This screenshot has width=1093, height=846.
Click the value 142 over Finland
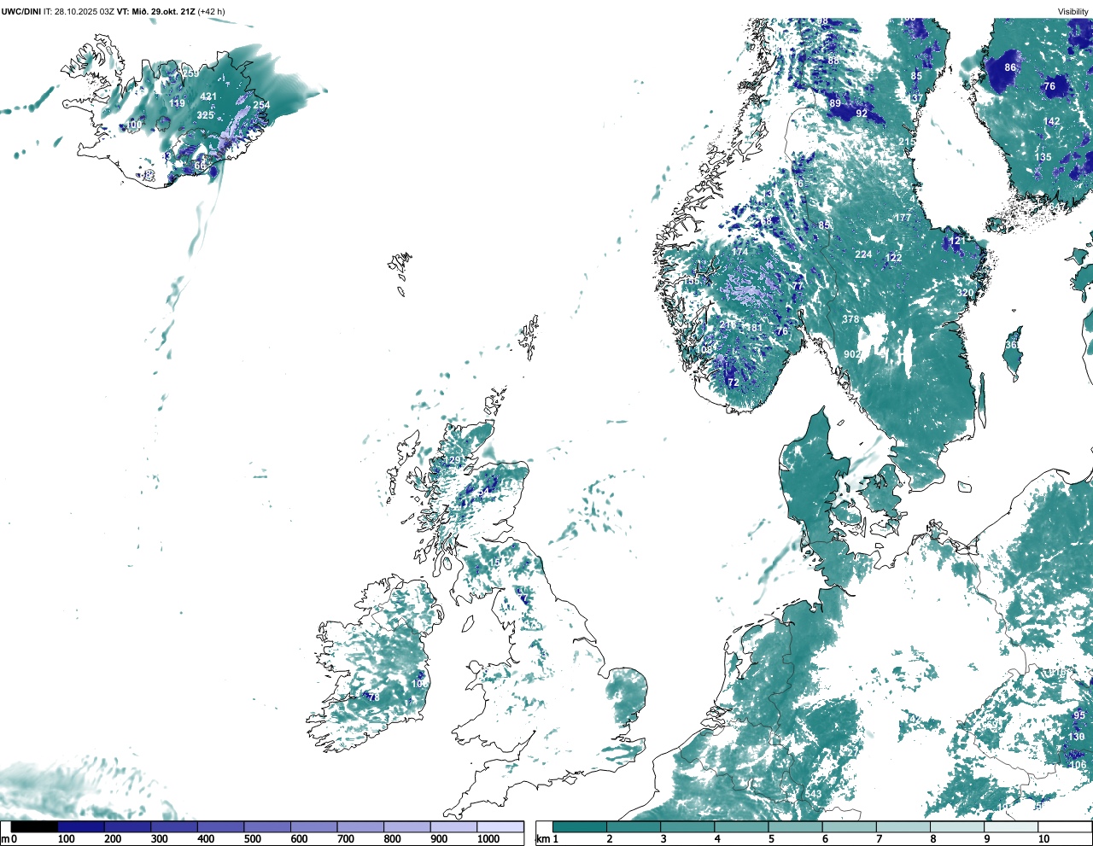1052,122
